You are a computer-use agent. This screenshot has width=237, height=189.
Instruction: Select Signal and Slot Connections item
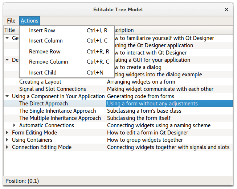click(53, 89)
